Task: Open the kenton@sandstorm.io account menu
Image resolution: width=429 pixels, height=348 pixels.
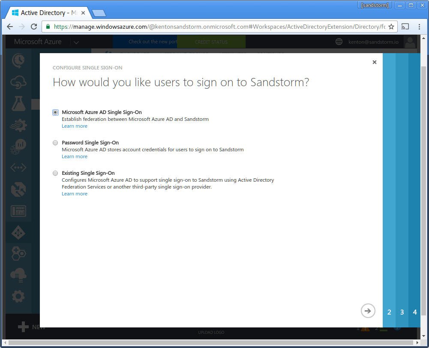Action: click(x=373, y=42)
